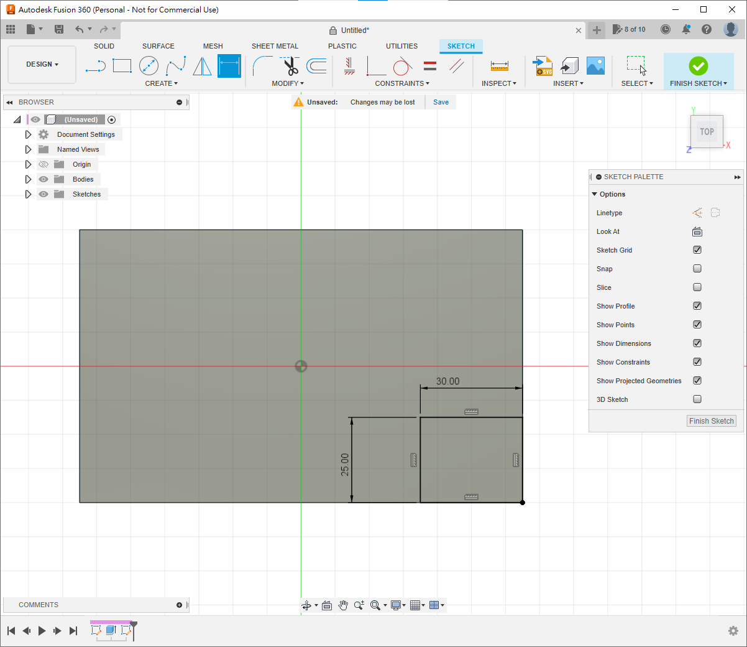This screenshot has width=747, height=647.
Task: Click the Insert SVG icon
Action: coord(543,66)
